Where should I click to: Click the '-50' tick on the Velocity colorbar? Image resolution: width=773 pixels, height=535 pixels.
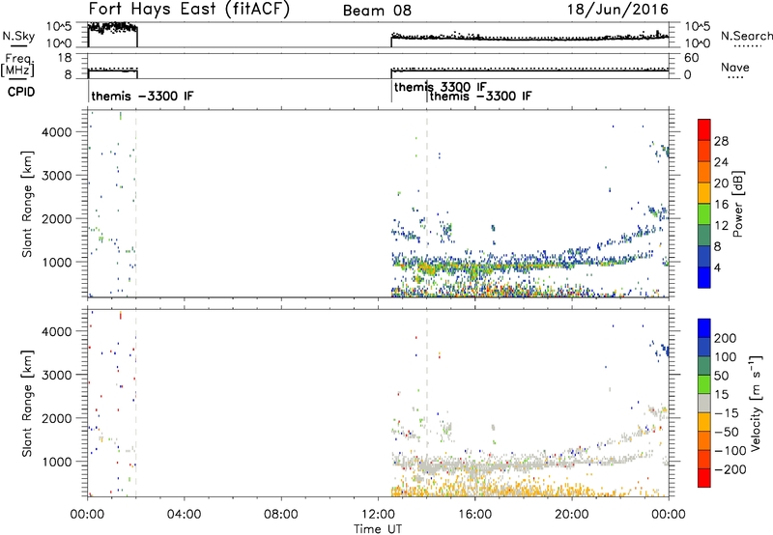[727, 432]
